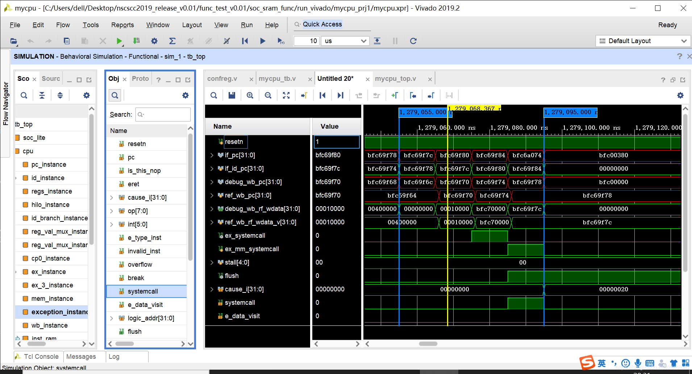Open the Window menu
The width and height of the screenshot is (692, 374).
(x=158, y=25)
